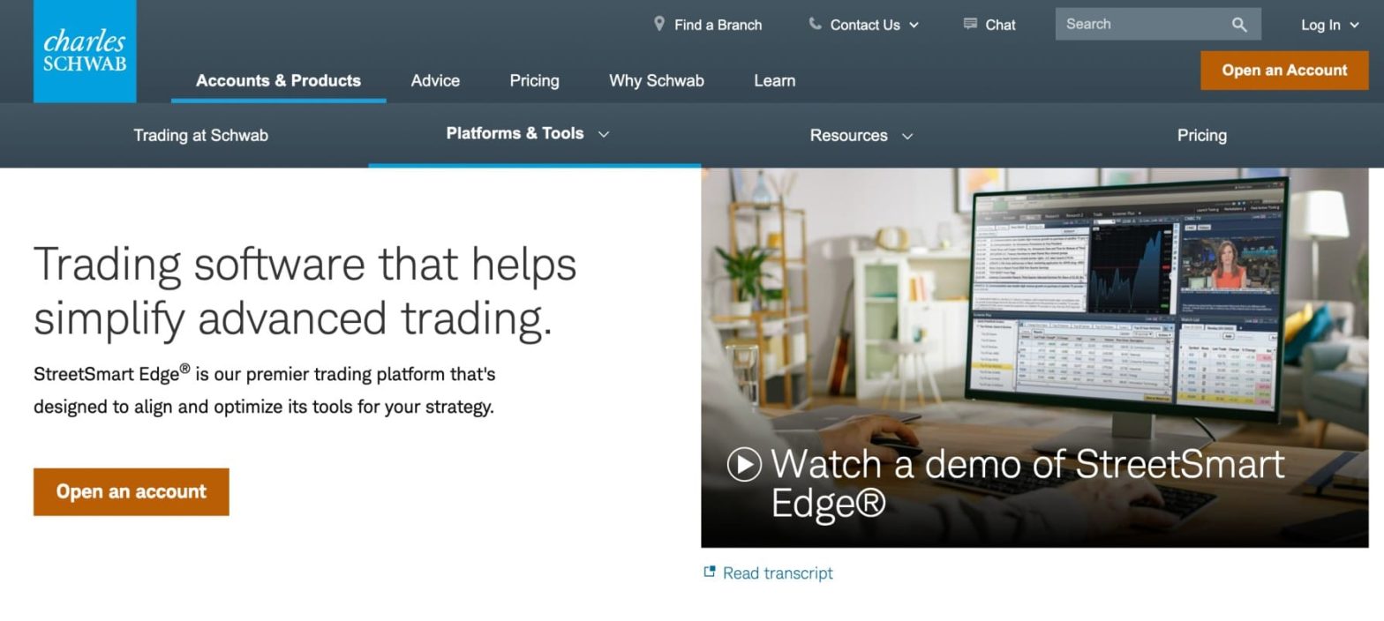
Task: Click the Contact Us phone icon
Action: pyautogui.click(x=815, y=24)
